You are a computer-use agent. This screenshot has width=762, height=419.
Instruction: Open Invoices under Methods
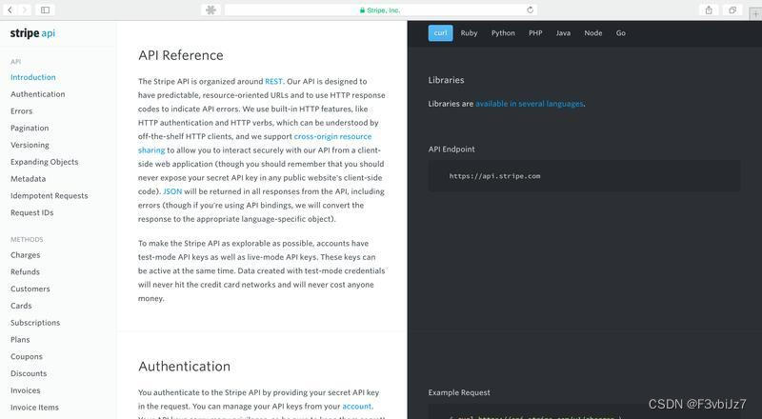coord(26,390)
